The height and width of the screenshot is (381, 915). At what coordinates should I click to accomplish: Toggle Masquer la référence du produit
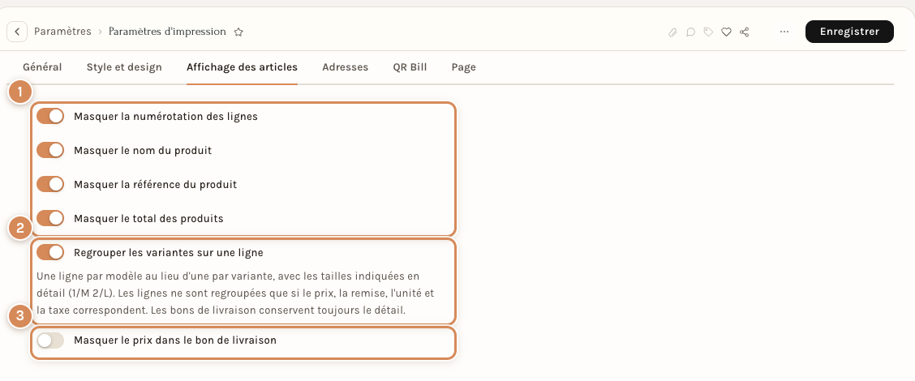50,184
